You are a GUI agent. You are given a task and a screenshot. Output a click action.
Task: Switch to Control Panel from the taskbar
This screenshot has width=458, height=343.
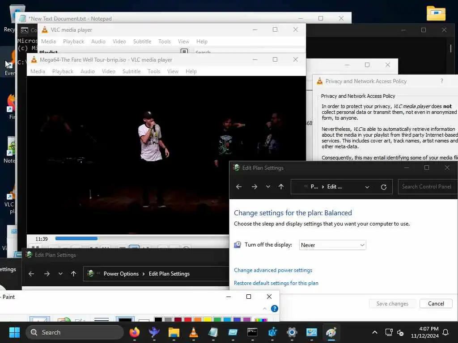(x=311, y=332)
